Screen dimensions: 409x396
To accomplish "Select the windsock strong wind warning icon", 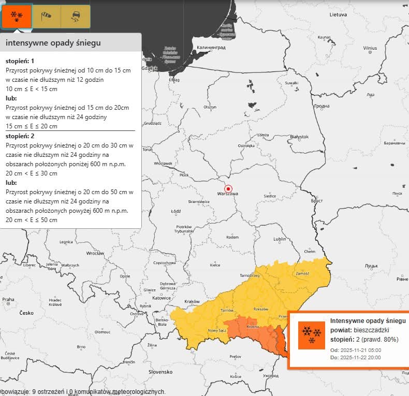I will pos(47,16).
